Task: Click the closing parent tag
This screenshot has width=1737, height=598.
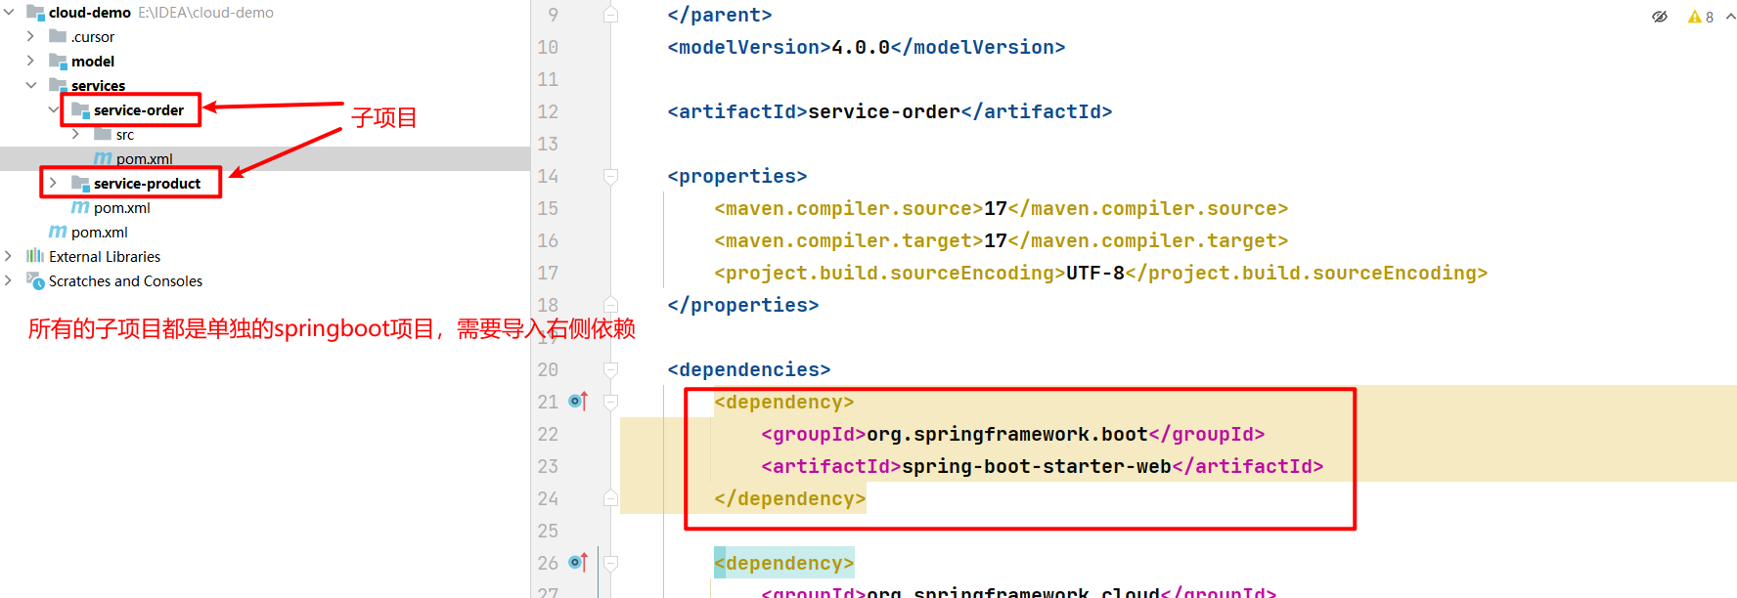Action: [720, 15]
